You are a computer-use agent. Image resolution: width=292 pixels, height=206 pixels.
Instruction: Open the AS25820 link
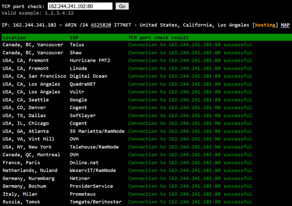coord(101,25)
